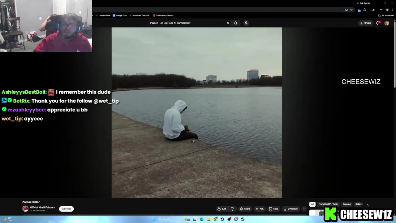Open Windows Start button on taskbar
This screenshot has width=396, height=223.
pyautogui.click(x=153, y=219)
